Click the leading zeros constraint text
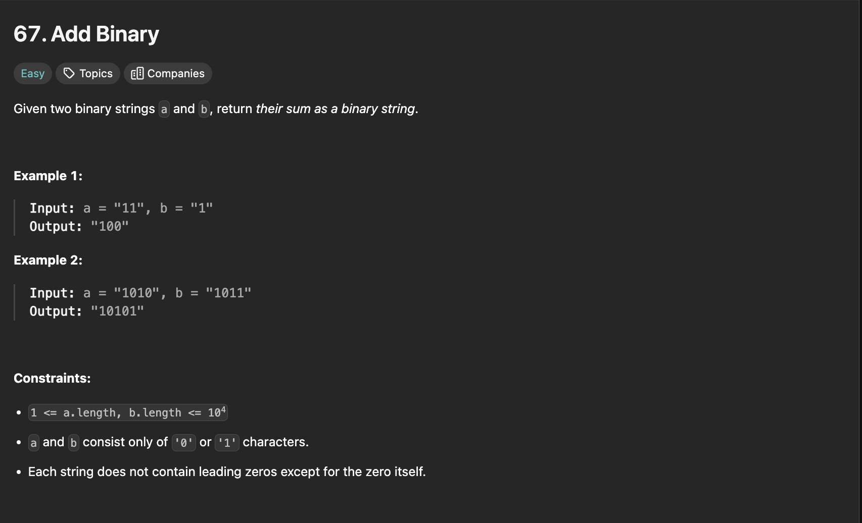Image resolution: width=862 pixels, height=523 pixels. pyautogui.click(x=227, y=472)
